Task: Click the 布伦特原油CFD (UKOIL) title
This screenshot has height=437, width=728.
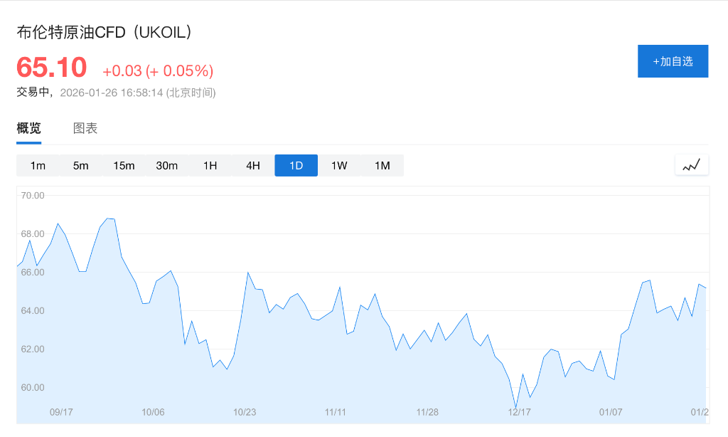Action: coord(104,32)
